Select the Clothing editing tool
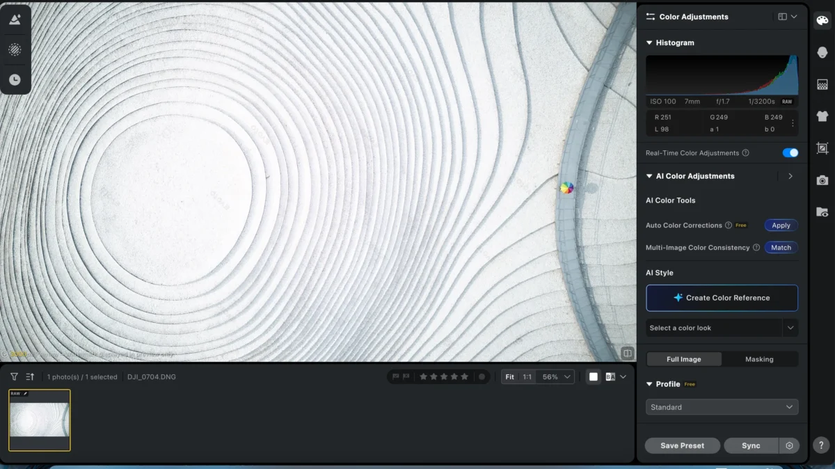The image size is (835, 469). click(822, 116)
